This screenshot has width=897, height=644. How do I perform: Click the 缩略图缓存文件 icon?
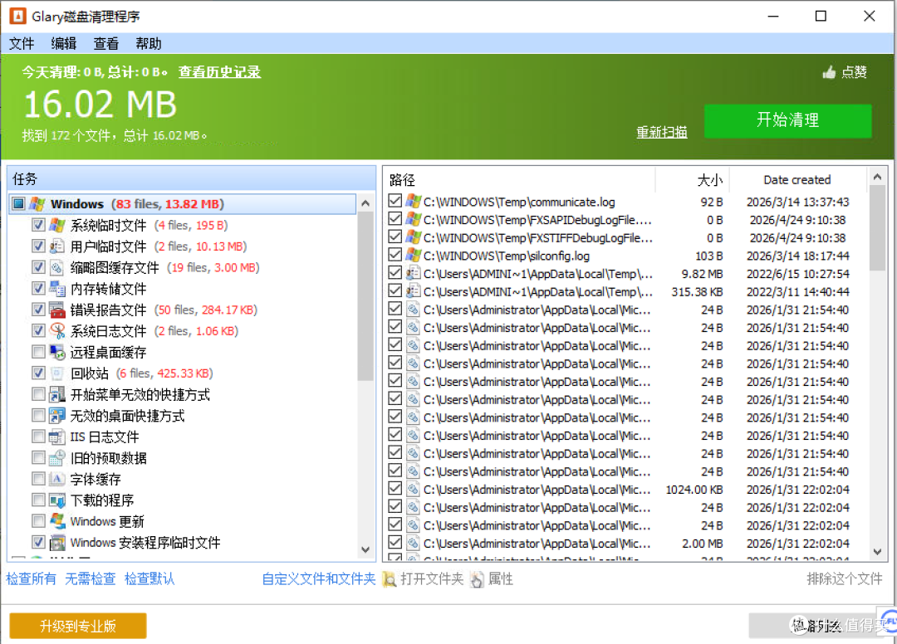pyautogui.click(x=57, y=267)
